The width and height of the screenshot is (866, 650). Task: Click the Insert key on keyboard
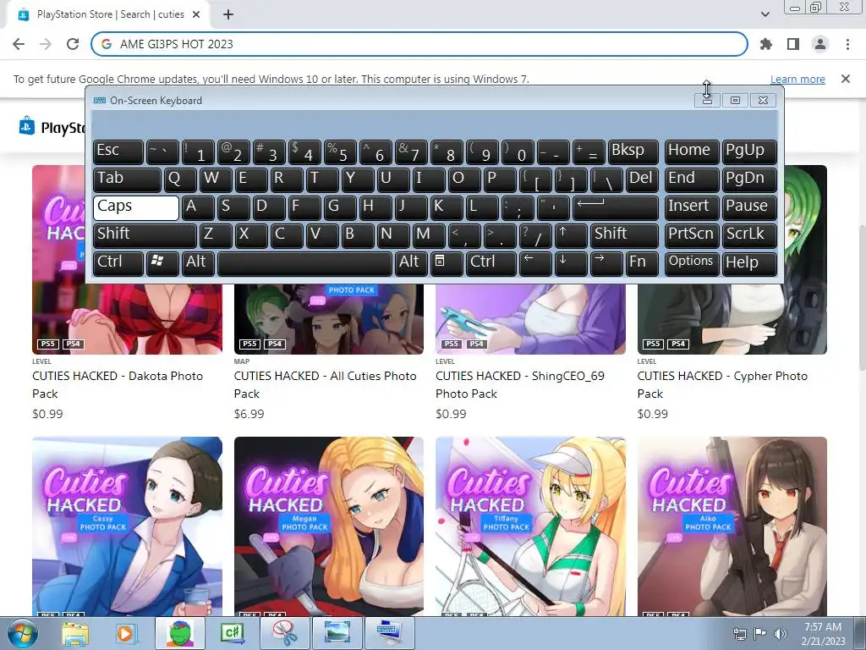692,208
